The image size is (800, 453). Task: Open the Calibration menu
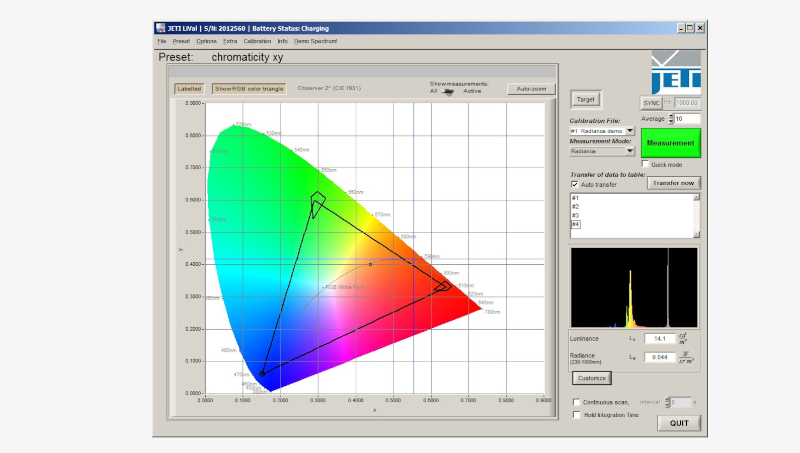257,41
